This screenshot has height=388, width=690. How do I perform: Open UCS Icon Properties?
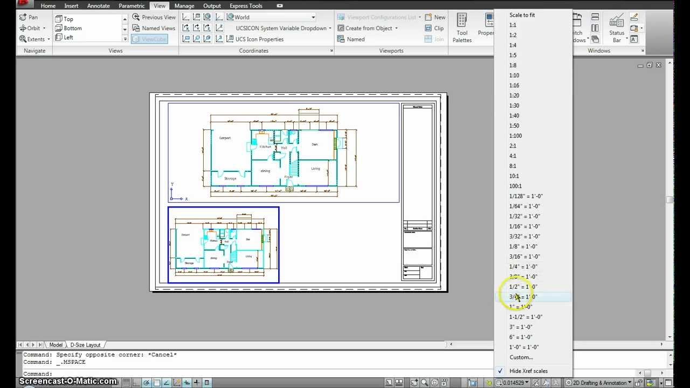[254, 39]
